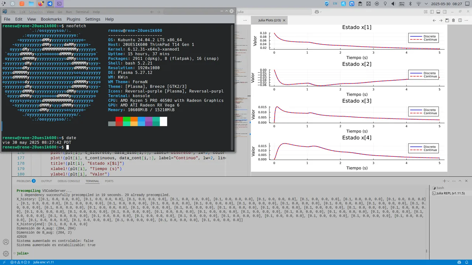Screen dimensions: 472x265
Task: Split the plot editor right
Action: (x=460, y=20)
